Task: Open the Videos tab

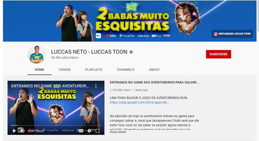Action: point(65,70)
